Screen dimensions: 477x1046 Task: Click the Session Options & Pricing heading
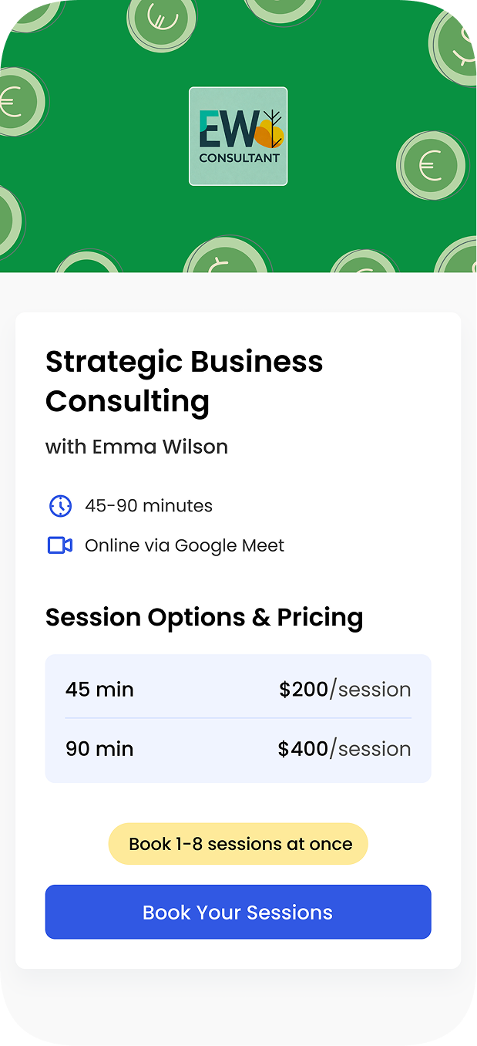204,617
